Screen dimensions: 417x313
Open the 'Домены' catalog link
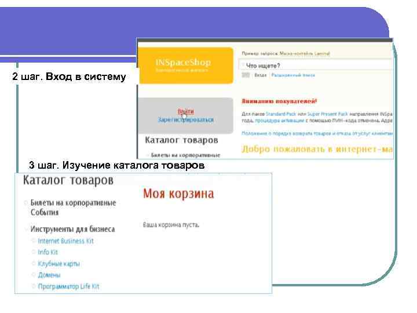pos(49,275)
